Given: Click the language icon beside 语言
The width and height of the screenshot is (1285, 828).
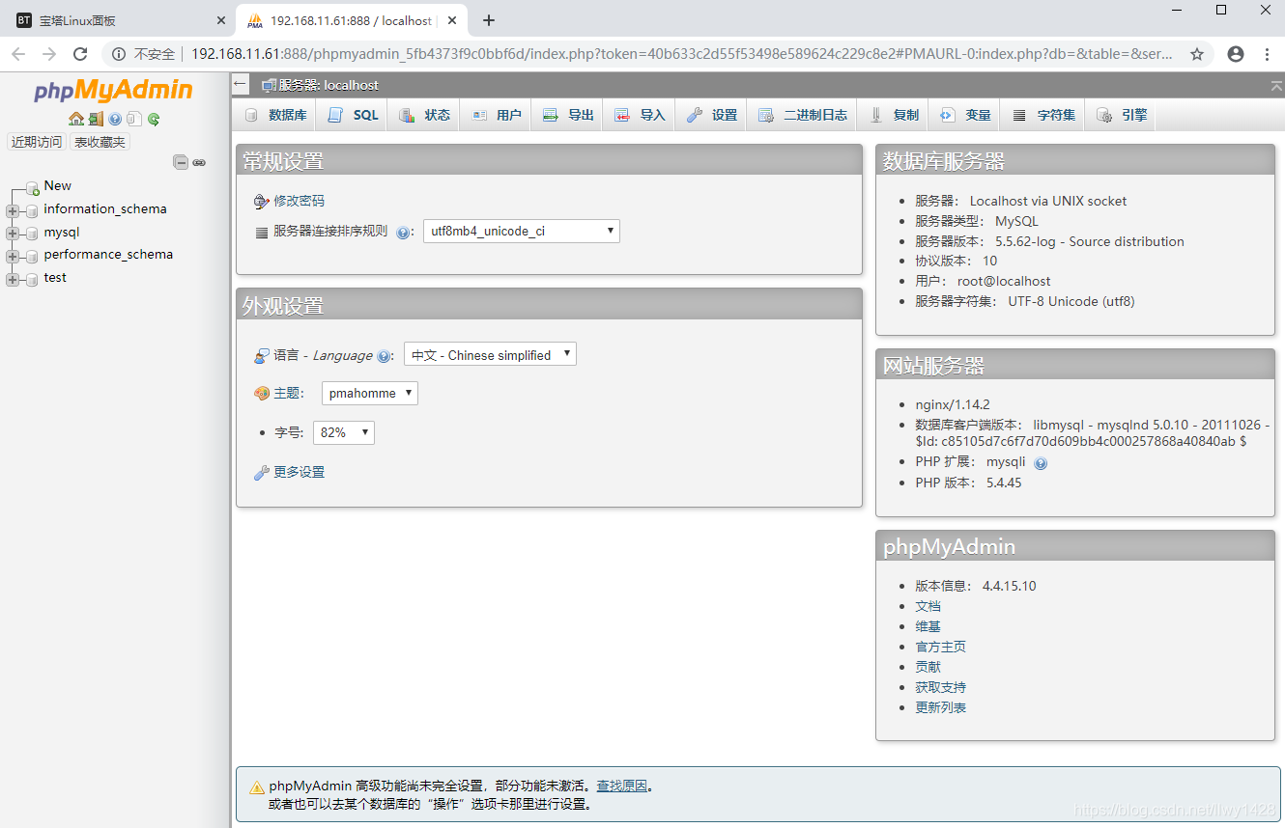Looking at the screenshot, I should [x=261, y=356].
